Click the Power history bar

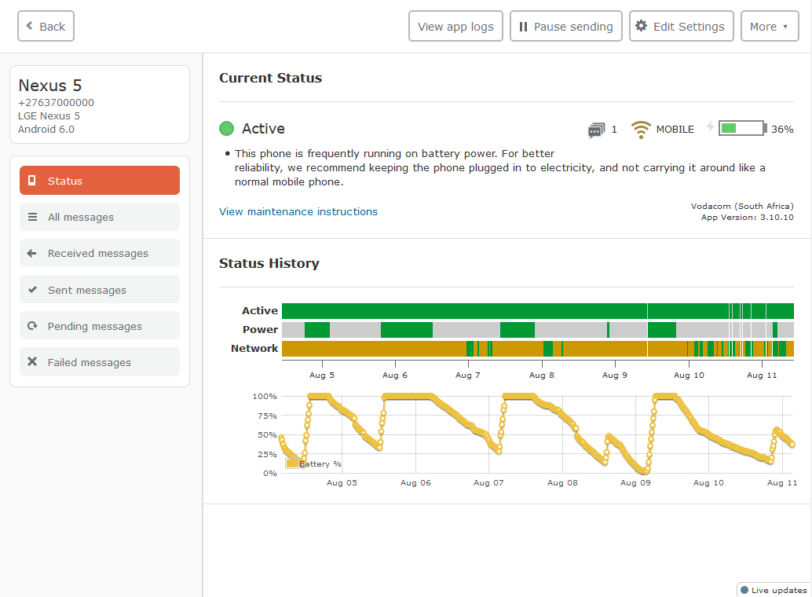(537, 330)
